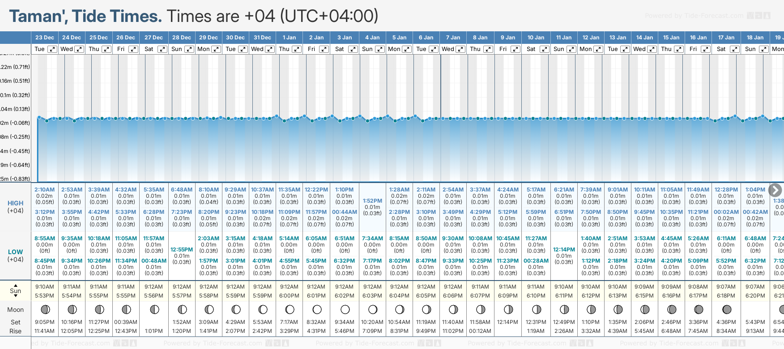The height and width of the screenshot is (349, 784).
Task: Click the expand icon for Thu 1 Jan
Action: [297, 49]
